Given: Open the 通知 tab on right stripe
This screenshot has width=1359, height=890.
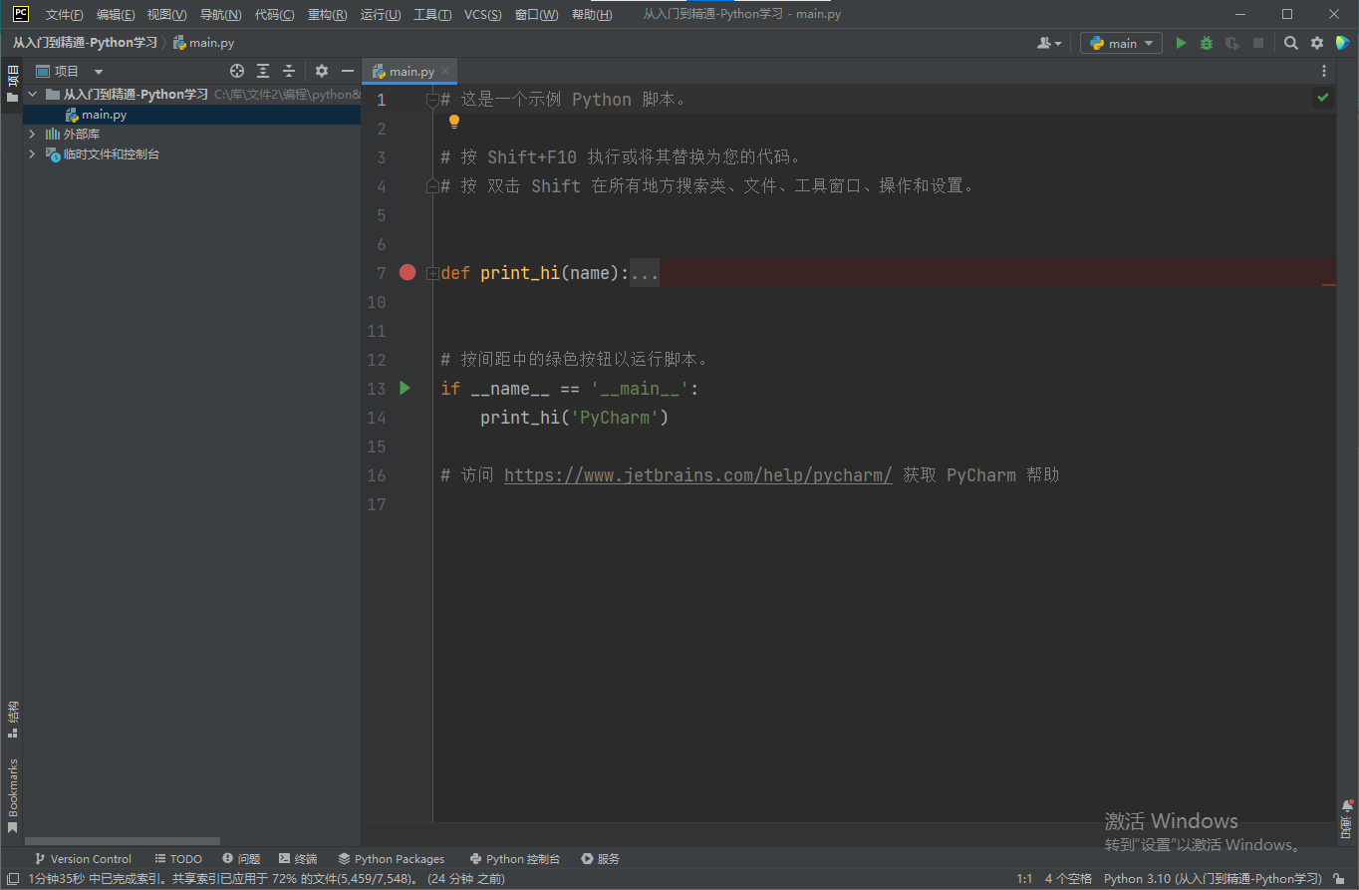Looking at the screenshot, I should point(1347,819).
